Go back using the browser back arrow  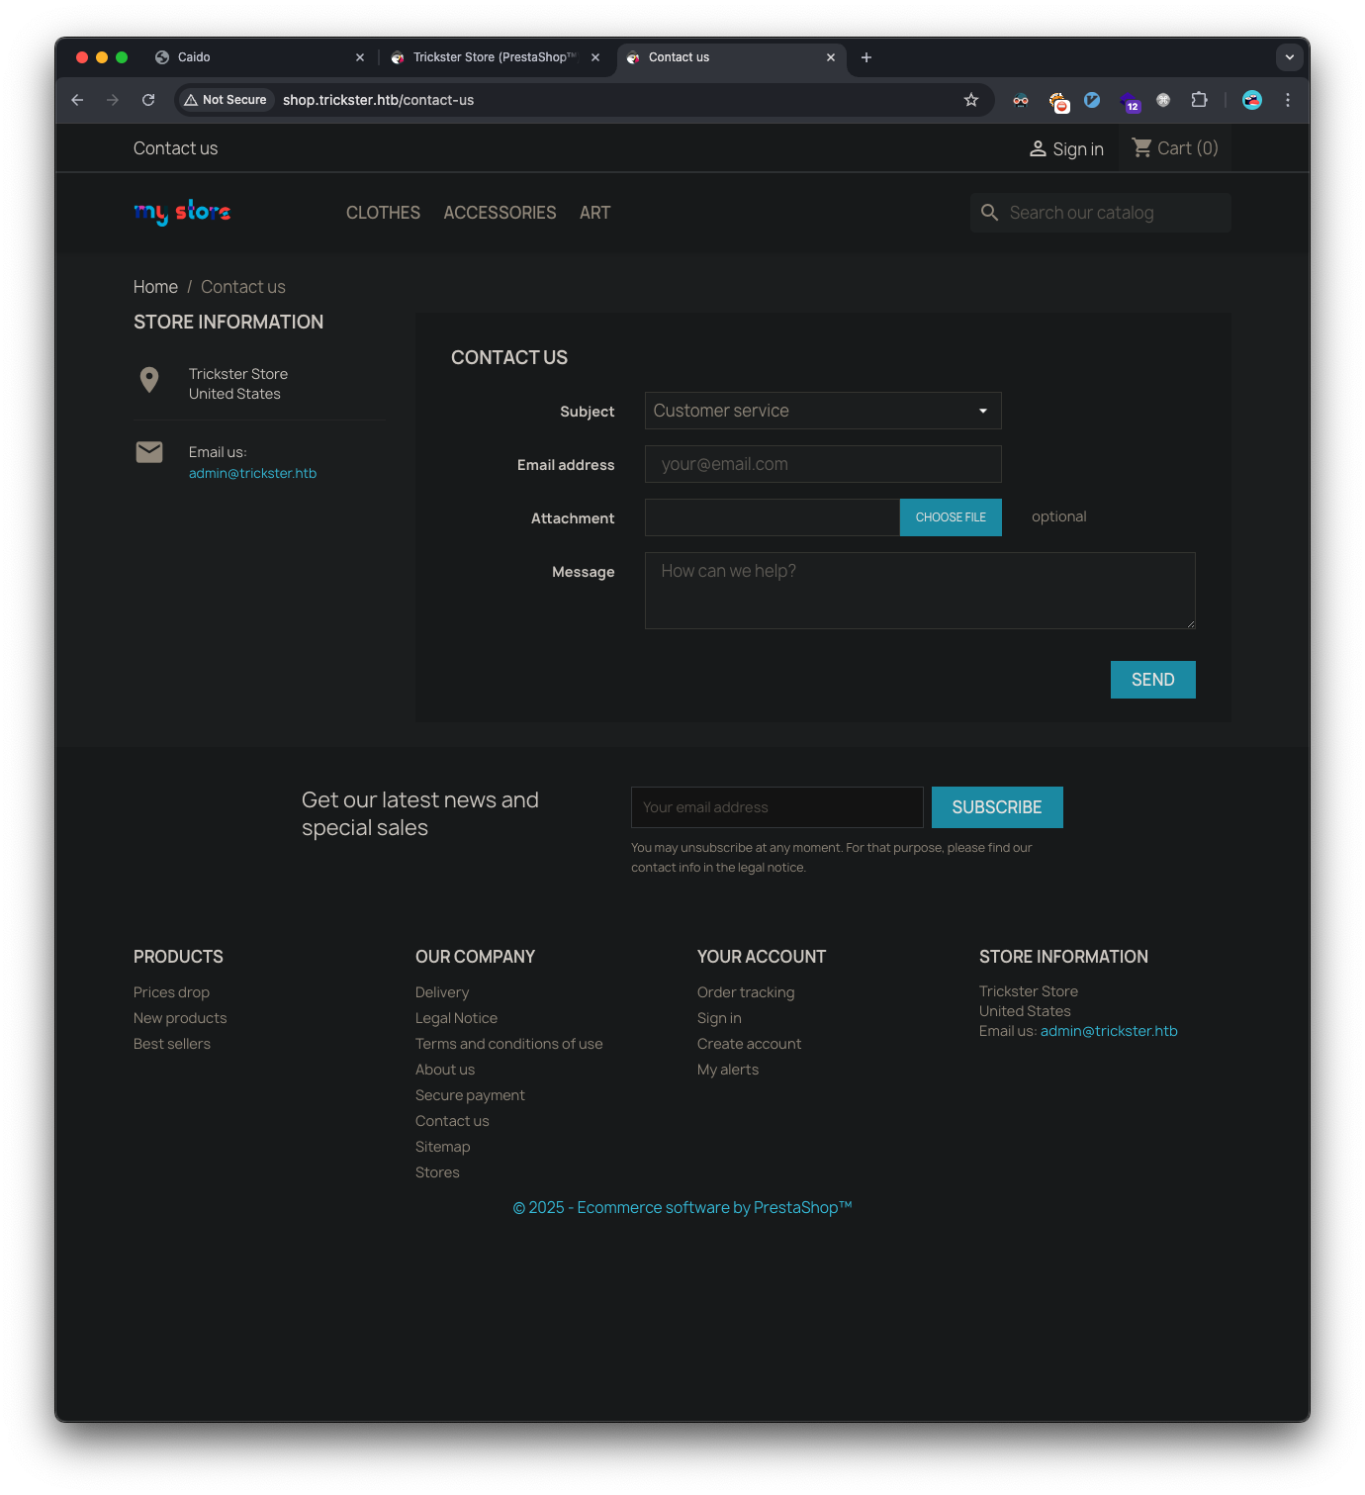tap(77, 100)
